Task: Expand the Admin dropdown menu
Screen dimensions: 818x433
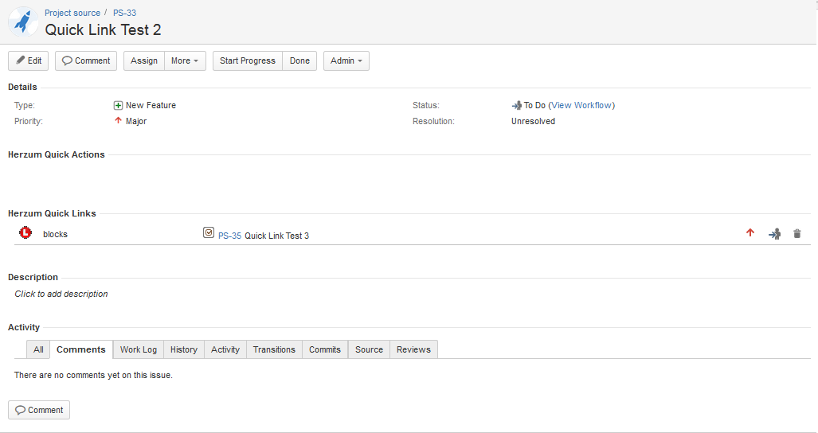Action: 346,61
